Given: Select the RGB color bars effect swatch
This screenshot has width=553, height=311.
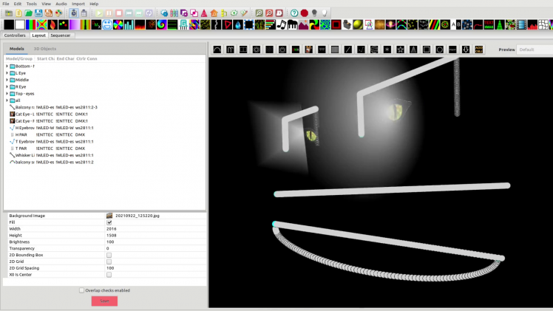Looking at the screenshot, I should tap(31, 24).
